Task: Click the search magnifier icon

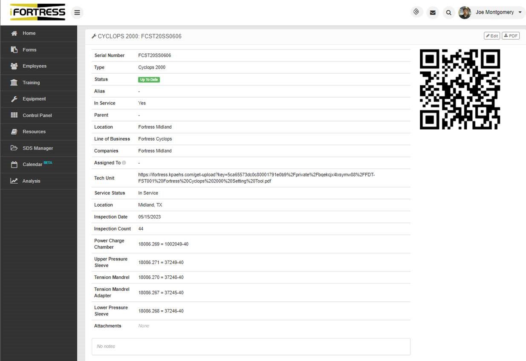Action: pos(448,12)
